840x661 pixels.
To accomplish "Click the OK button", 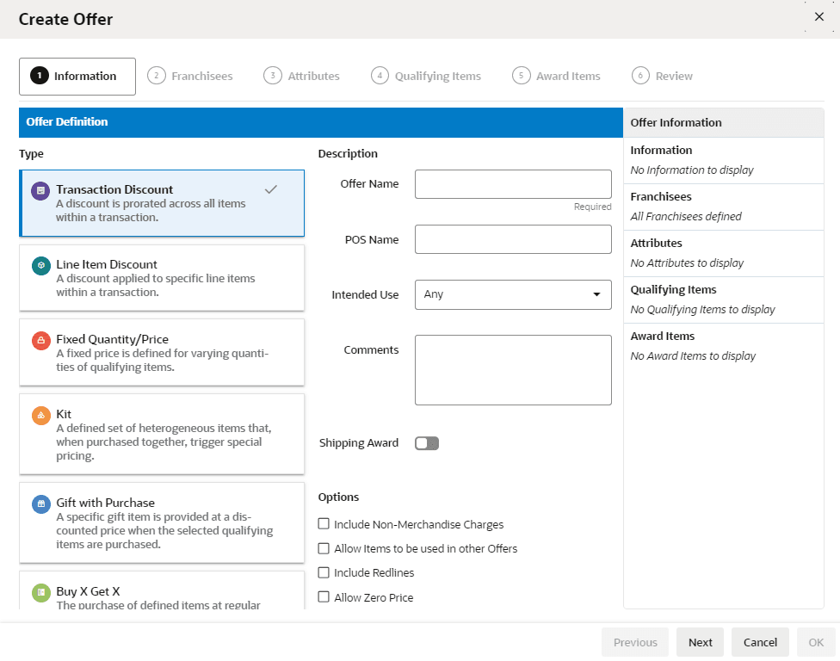I will coord(816,642).
